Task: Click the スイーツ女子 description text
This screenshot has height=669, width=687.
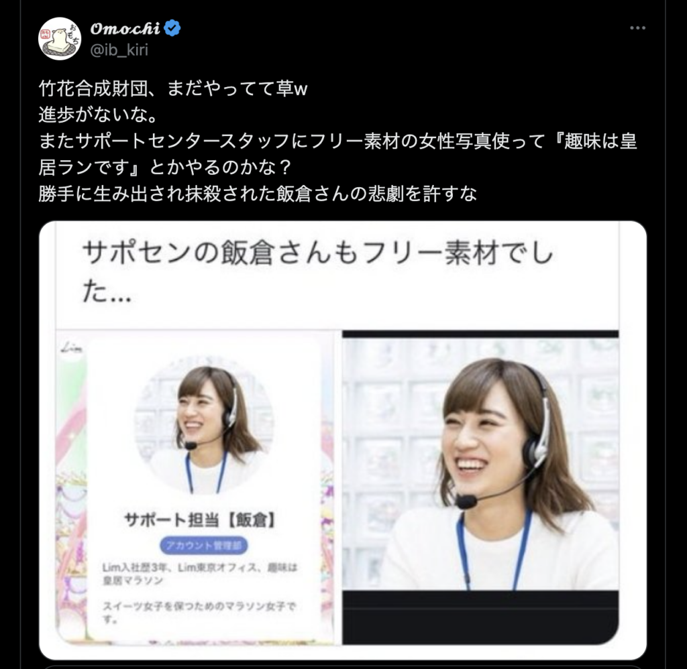Action: (x=199, y=612)
